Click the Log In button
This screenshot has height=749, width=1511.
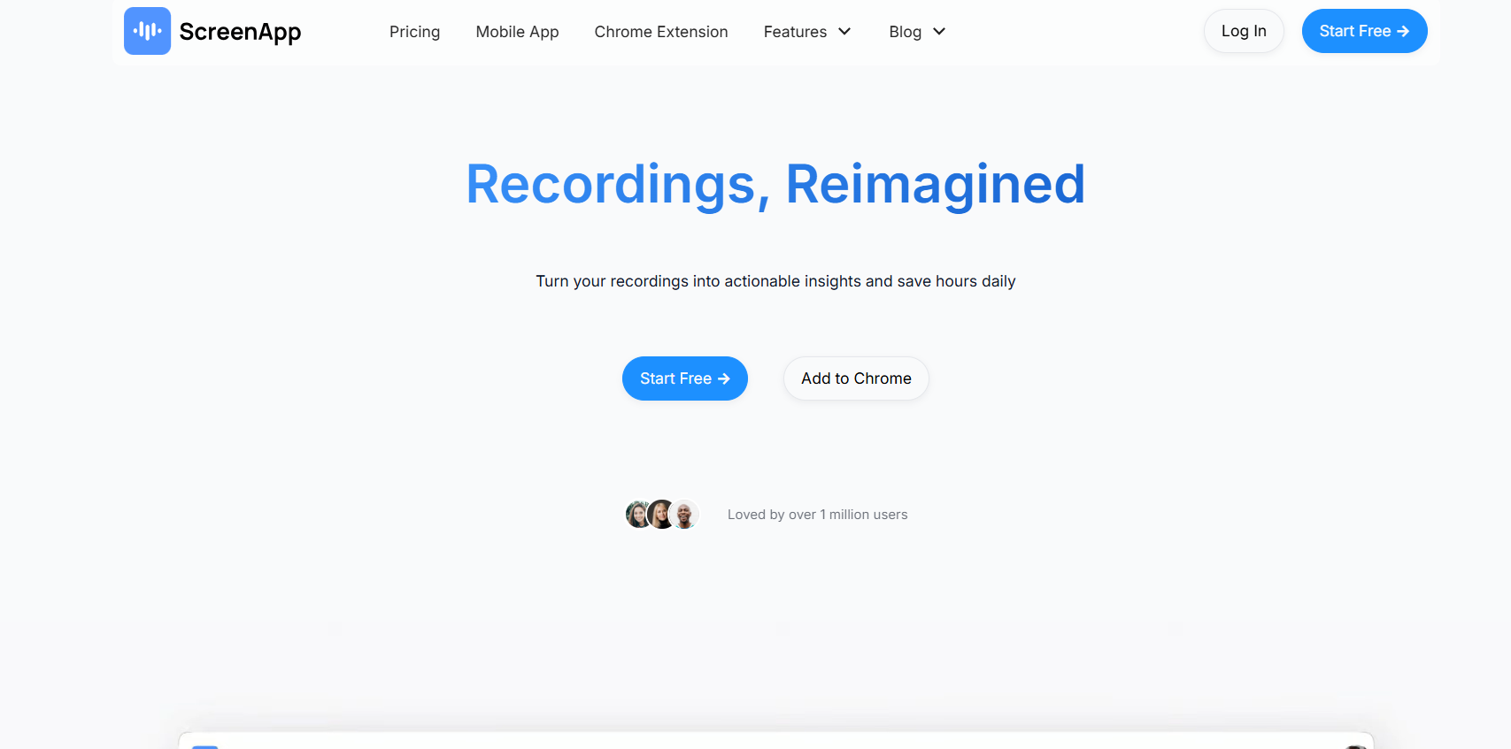pos(1244,31)
